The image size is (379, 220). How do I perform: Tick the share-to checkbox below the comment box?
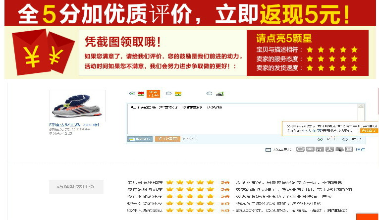(x=268, y=150)
